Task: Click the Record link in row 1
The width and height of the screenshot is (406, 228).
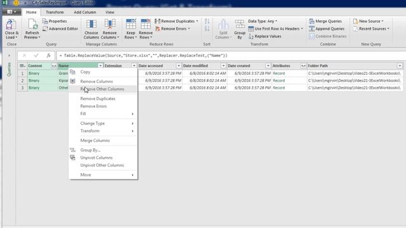Action: (279, 73)
